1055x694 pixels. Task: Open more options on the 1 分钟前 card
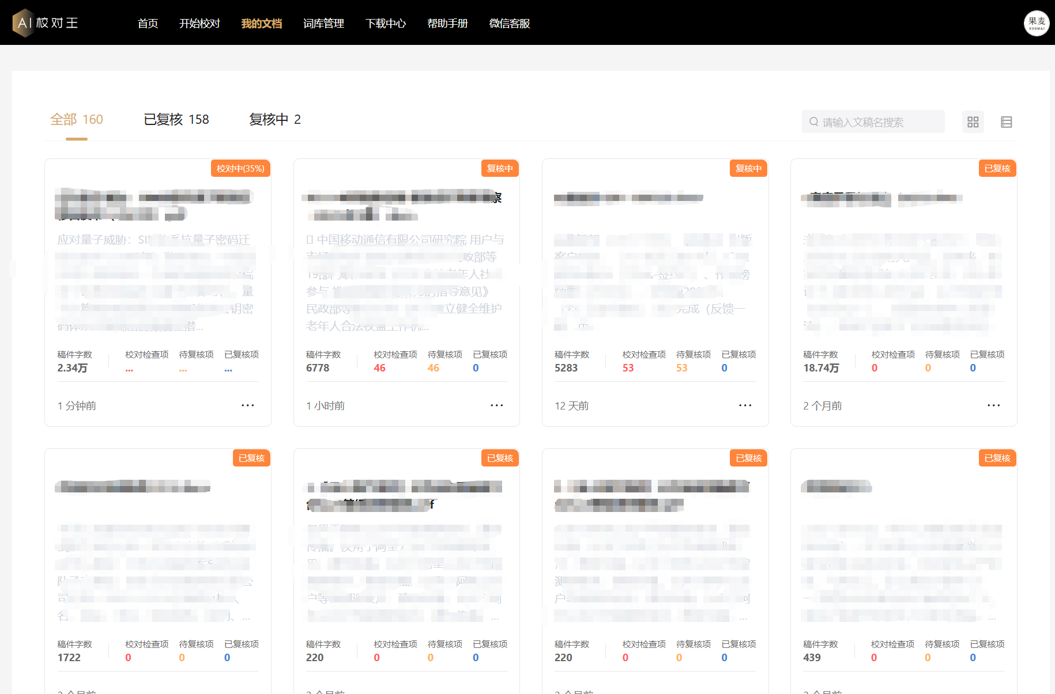click(x=247, y=405)
